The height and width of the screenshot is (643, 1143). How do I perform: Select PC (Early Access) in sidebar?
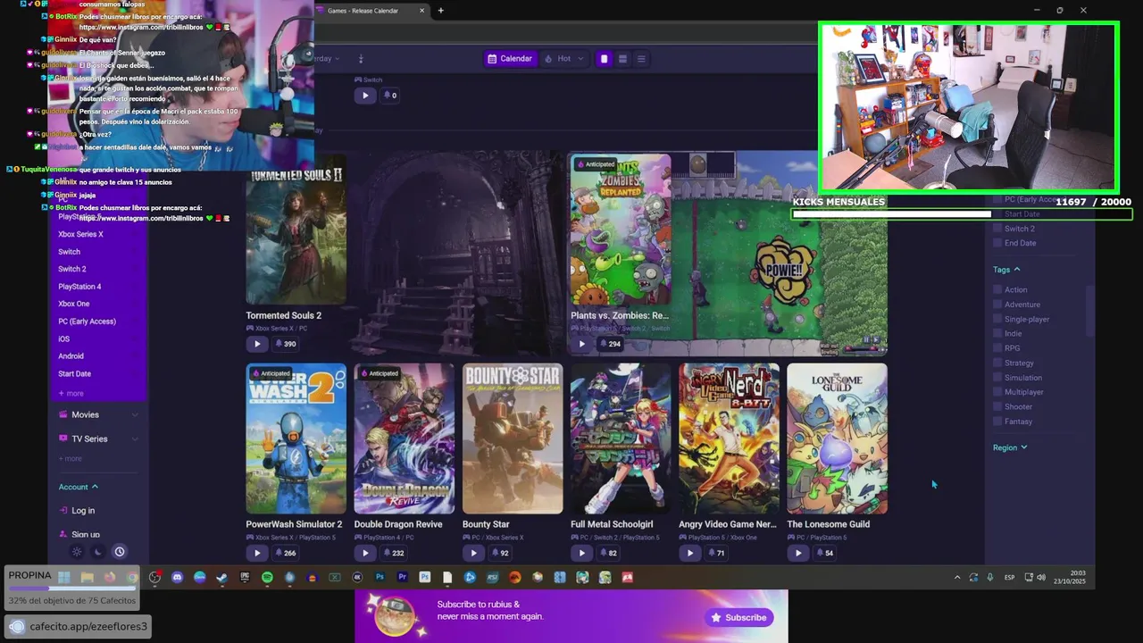tap(87, 321)
